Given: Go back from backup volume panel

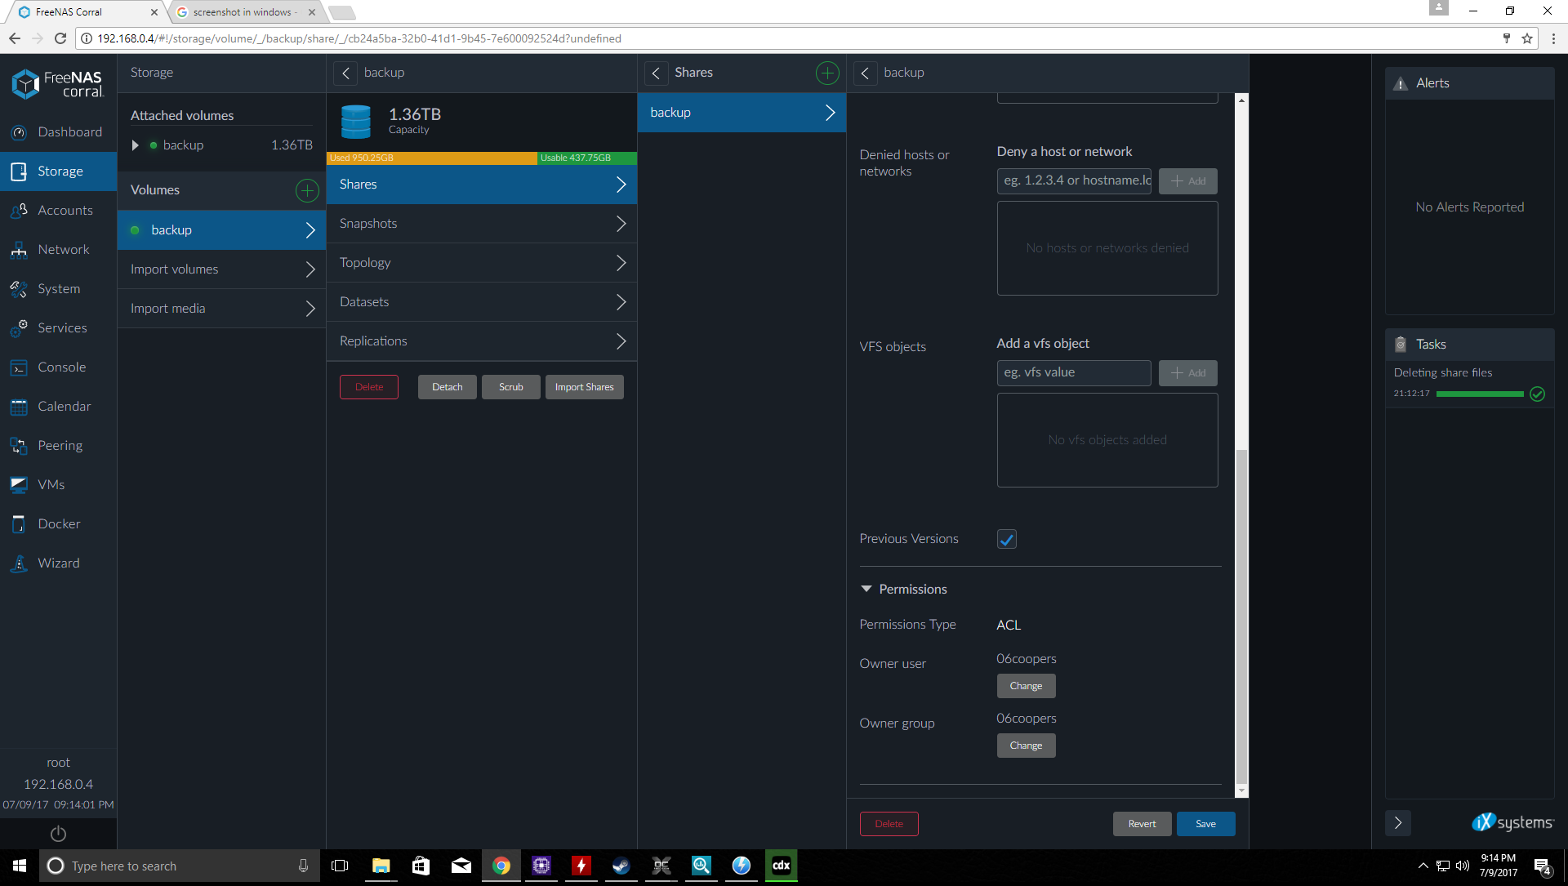Looking at the screenshot, I should [x=345, y=73].
